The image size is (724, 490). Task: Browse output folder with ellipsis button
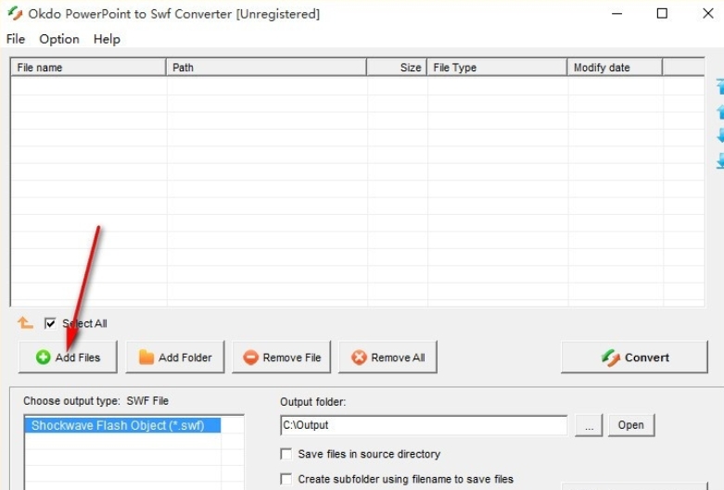pos(589,425)
